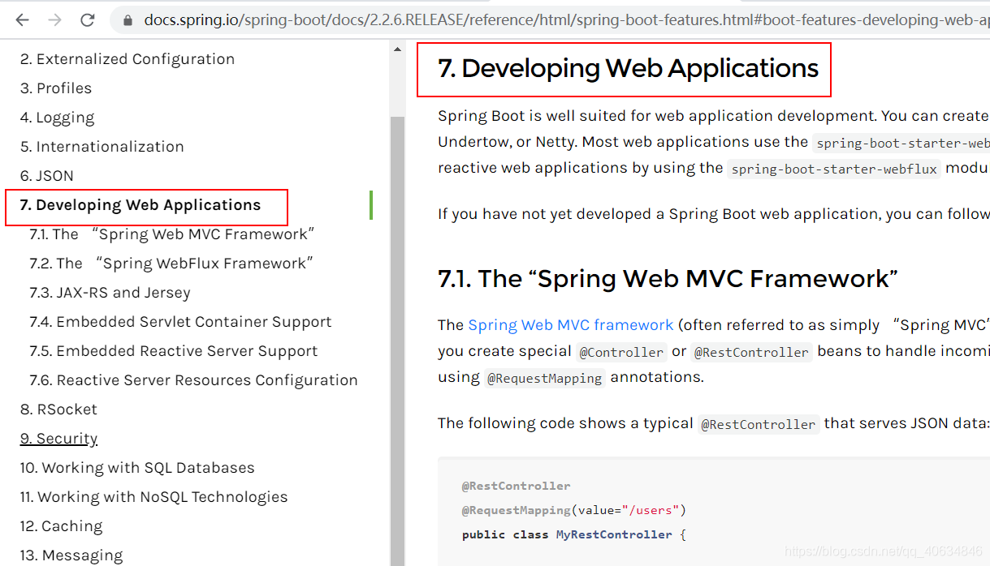Go to 7.6. Reactive Server Resources Configuration
Image resolution: width=990 pixels, height=566 pixels.
tap(193, 380)
